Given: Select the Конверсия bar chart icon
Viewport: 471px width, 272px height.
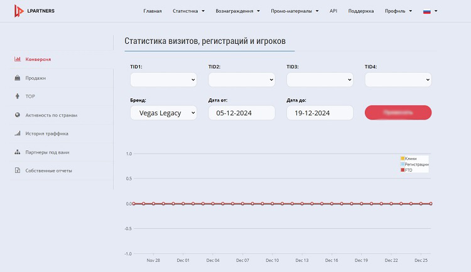Looking at the screenshot, I should (x=18, y=59).
